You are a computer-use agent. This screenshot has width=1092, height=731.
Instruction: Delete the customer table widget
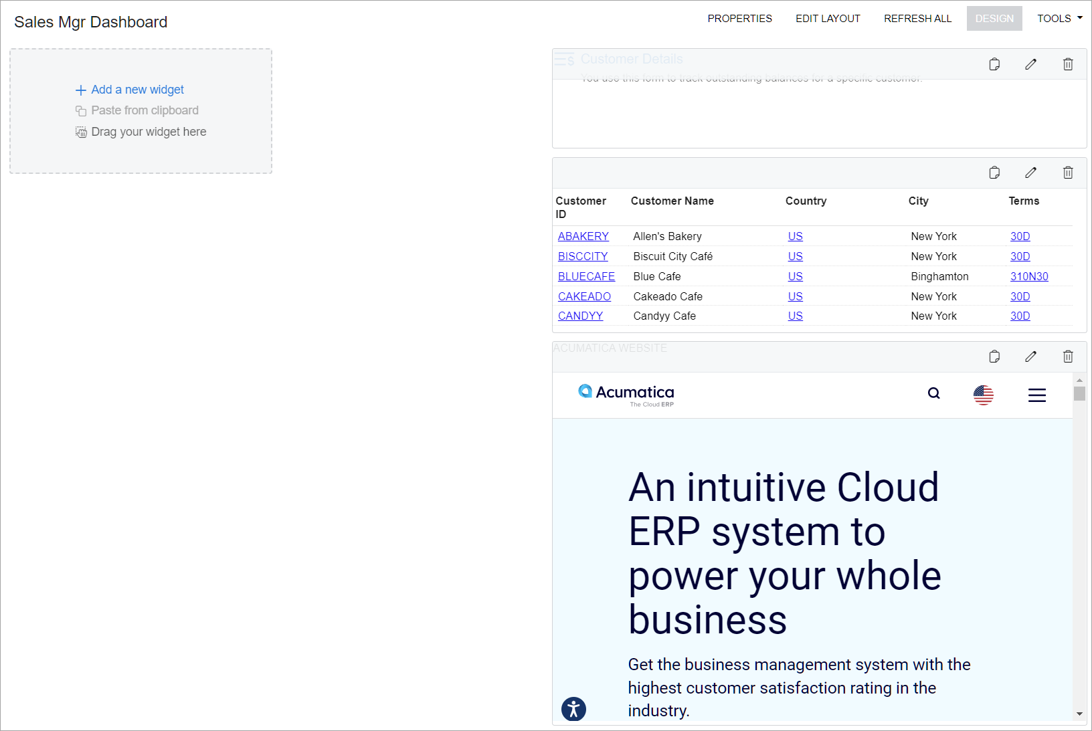[1068, 173]
